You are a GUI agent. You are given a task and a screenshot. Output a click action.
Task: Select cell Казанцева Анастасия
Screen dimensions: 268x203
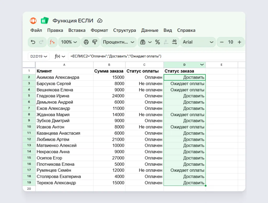click(64, 133)
